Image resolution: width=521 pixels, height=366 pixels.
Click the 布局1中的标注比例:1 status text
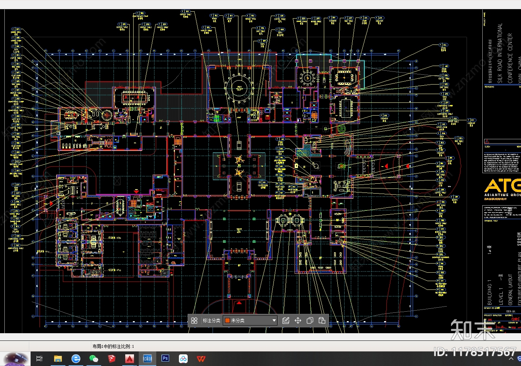113,346
